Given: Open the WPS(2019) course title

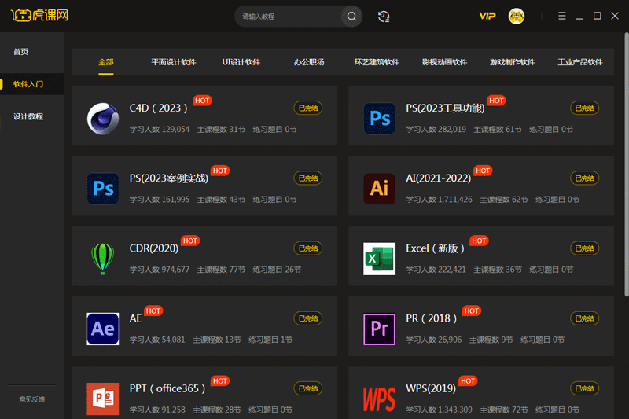Looking at the screenshot, I should (431, 389).
